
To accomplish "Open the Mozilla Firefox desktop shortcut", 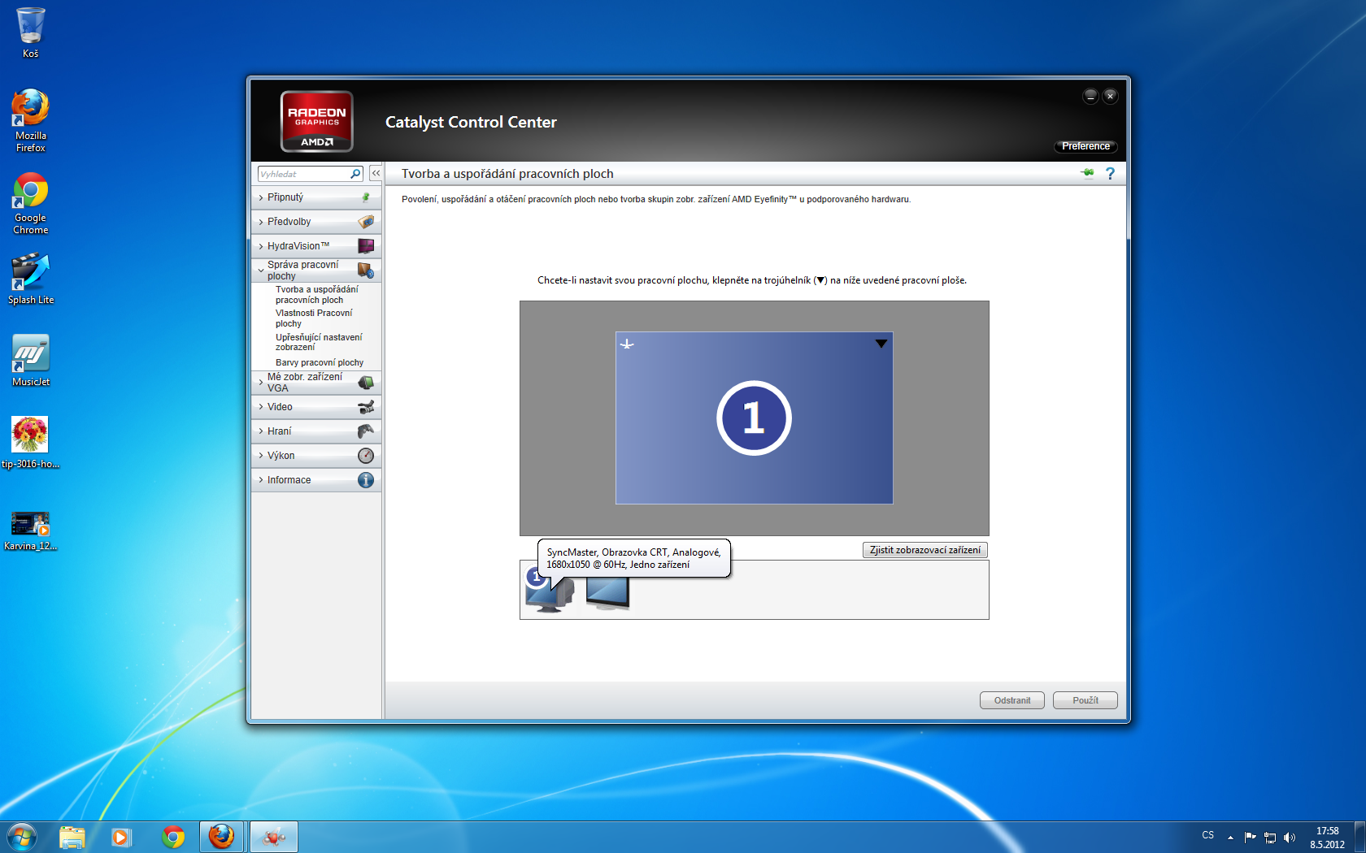I will pos(30,120).
